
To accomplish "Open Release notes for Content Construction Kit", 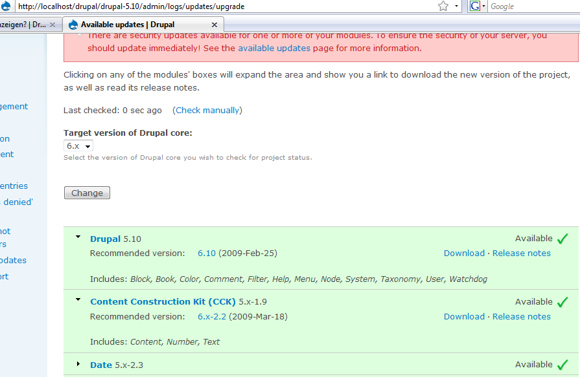I will [x=521, y=317].
